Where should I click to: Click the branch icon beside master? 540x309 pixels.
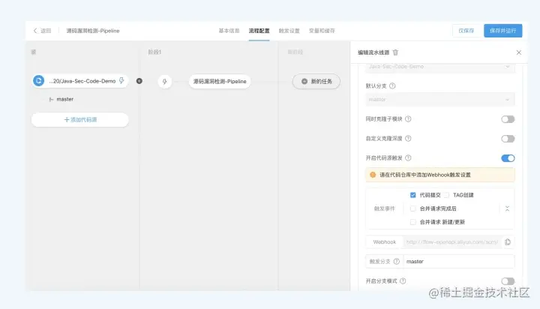click(x=51, y=99)
